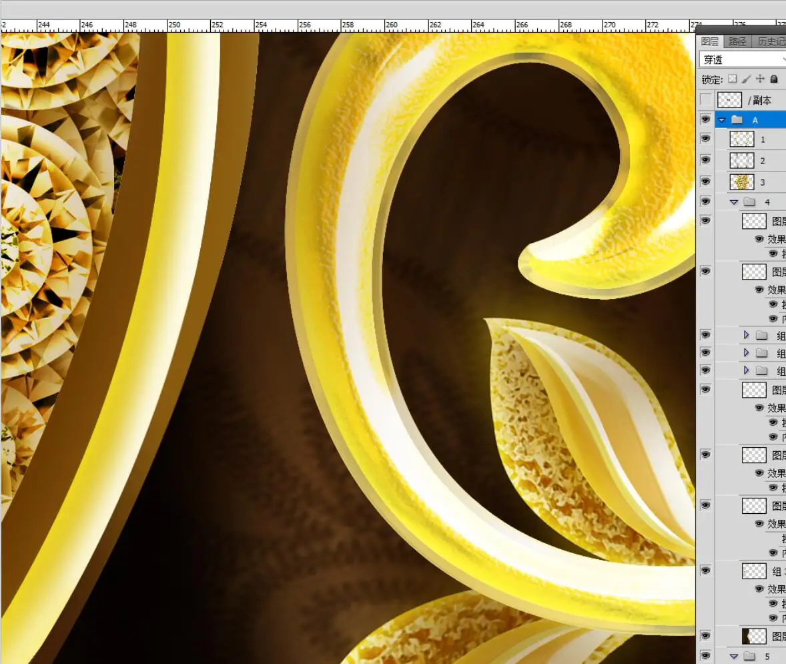This screenshot has height=664, width=786.
Task: Collapse group A disclosure triangle
Action: pyautogui.click(x=721, y=120)
